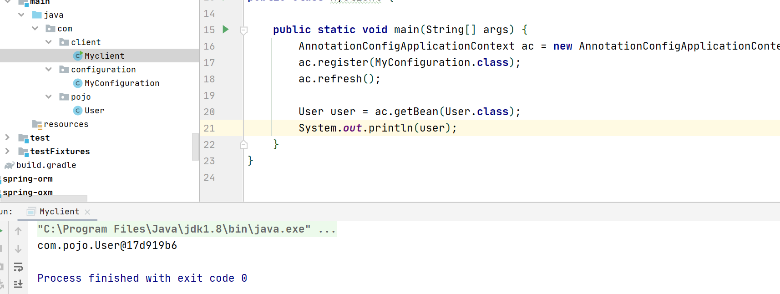
Task: Click Up the Stack Trace arrow in console
Action: [18, 231]
